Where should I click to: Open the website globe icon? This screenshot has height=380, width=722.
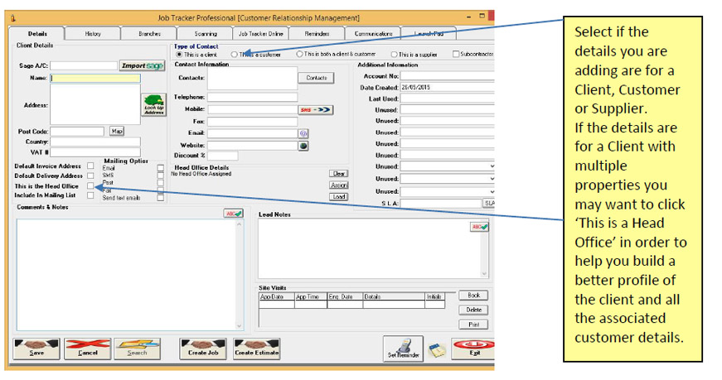303,146
